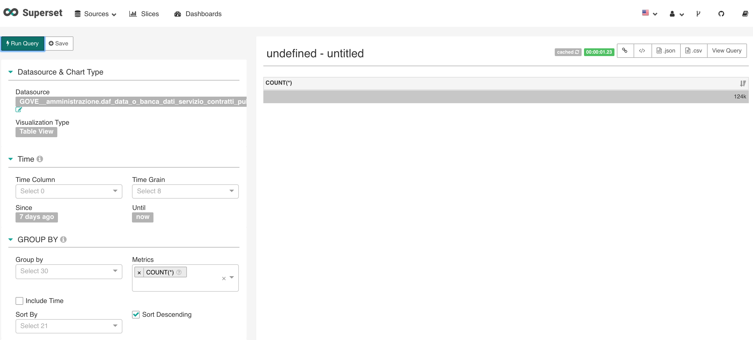This screenshot has height=340, width=753.
Task: Copy the short link icon
Action: [x=625, y=51]
